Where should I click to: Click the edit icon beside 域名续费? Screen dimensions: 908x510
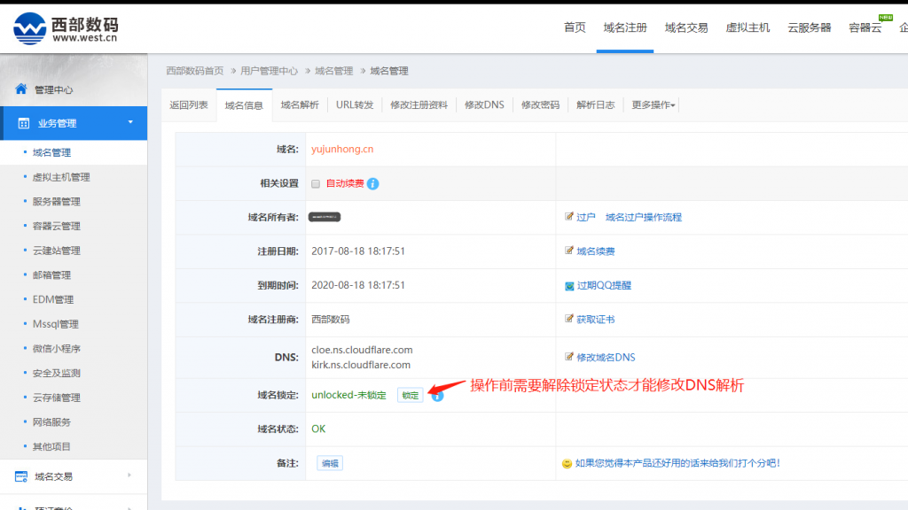[x=569, y=251]
